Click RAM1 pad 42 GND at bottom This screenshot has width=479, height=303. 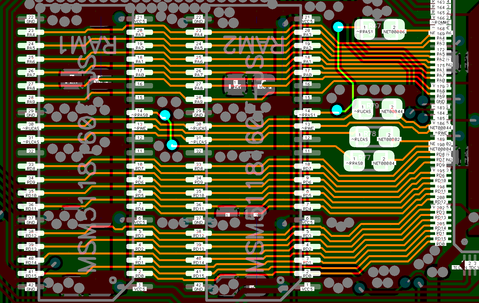click(x=31, y=287)
